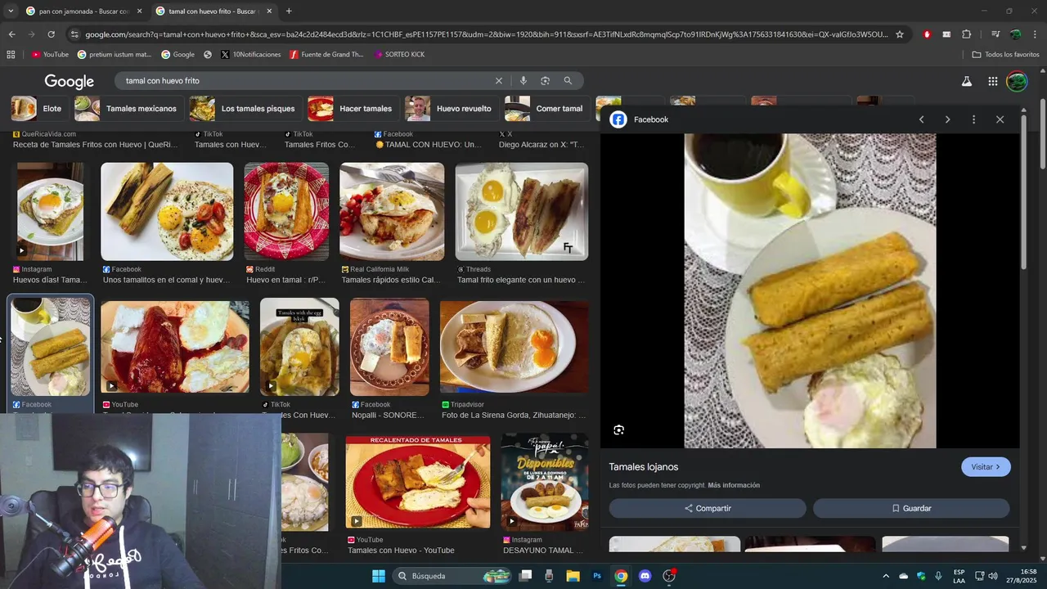Viewport: 1047px width, 589px height.
Task: Open the red hand ad-blocker extension
Action: pyautogui.click(x=927, y=34)
